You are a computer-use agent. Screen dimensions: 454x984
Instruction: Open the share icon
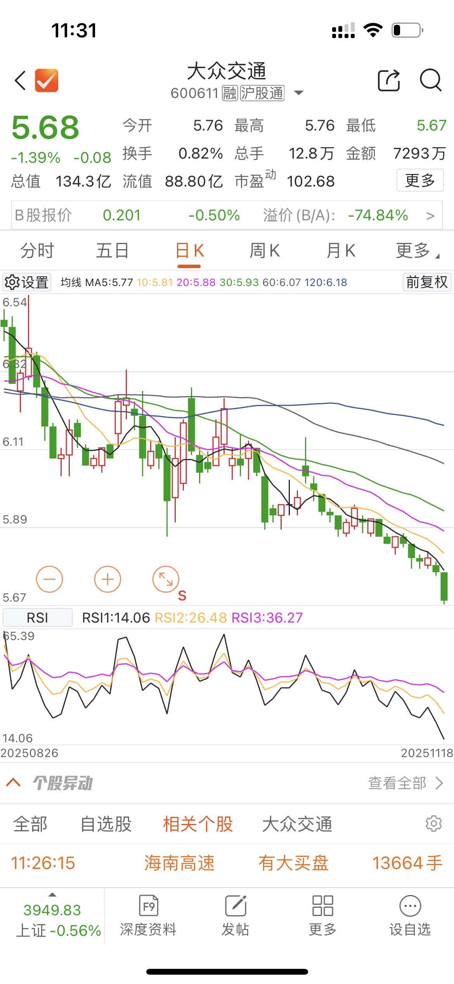pos(389,80)
